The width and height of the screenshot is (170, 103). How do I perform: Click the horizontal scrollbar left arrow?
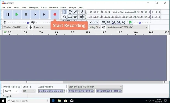pos(26,82)
